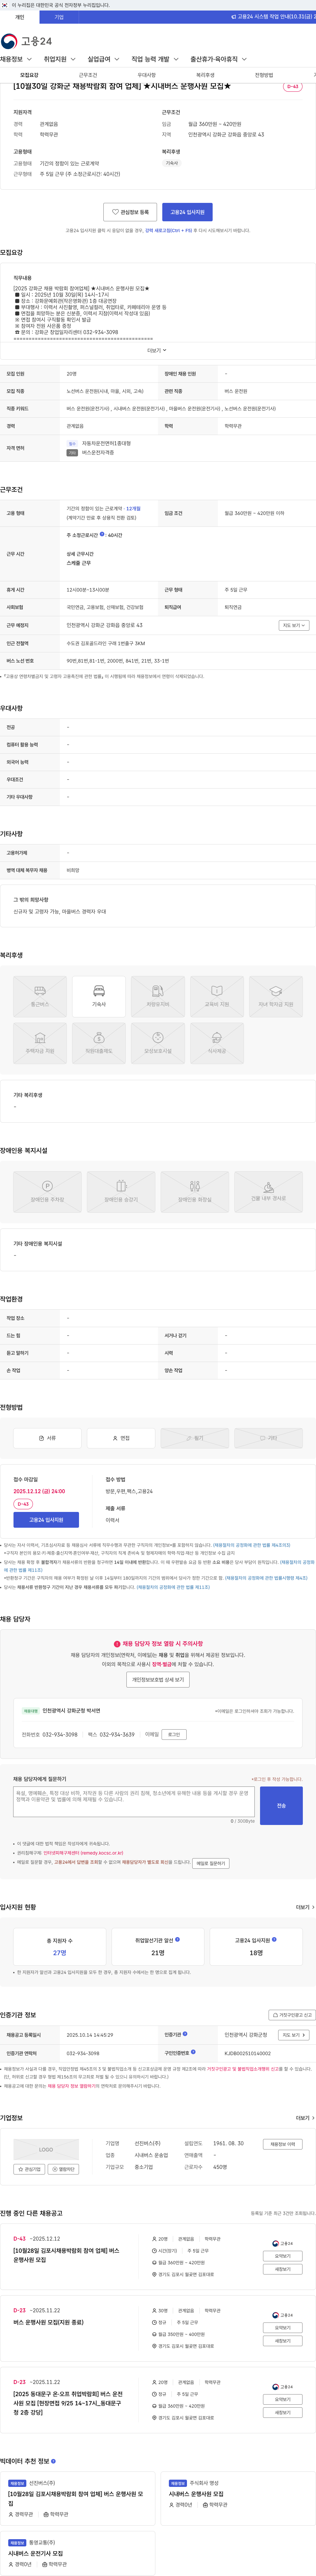Open the 김포시재용박람회 버스 운행사원 posting

(66, 2255)
